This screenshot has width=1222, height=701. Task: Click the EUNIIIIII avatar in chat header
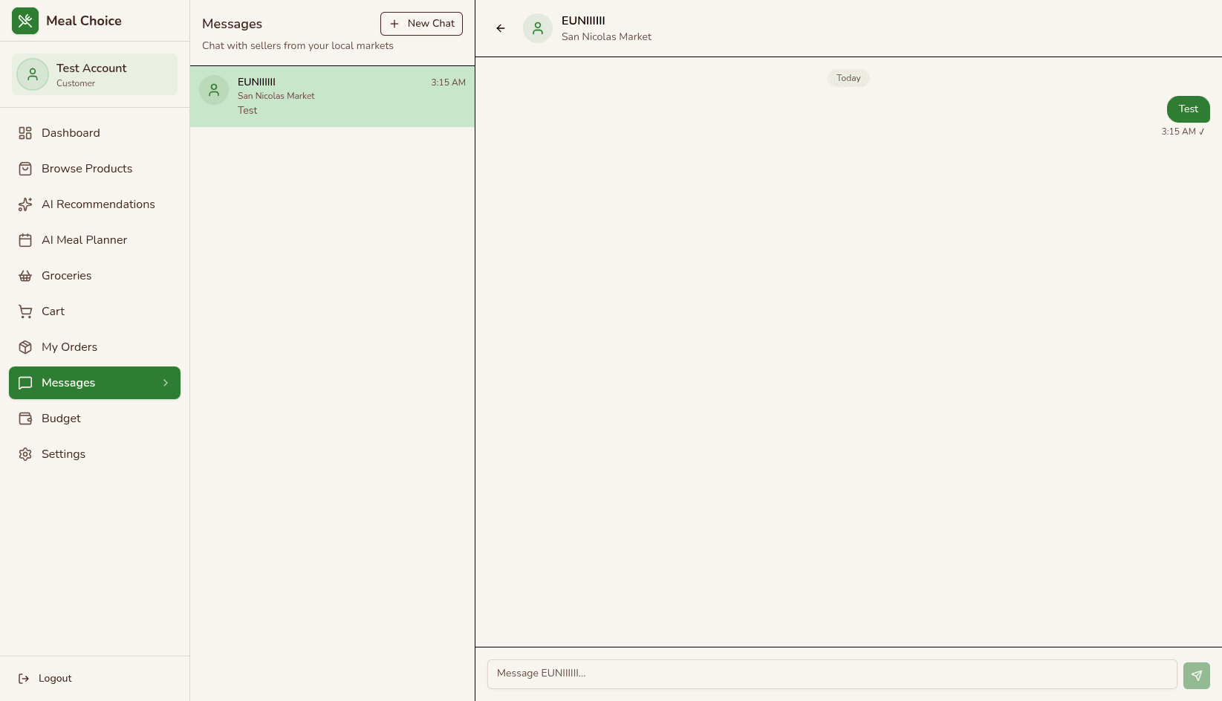[x=538, y=28]
